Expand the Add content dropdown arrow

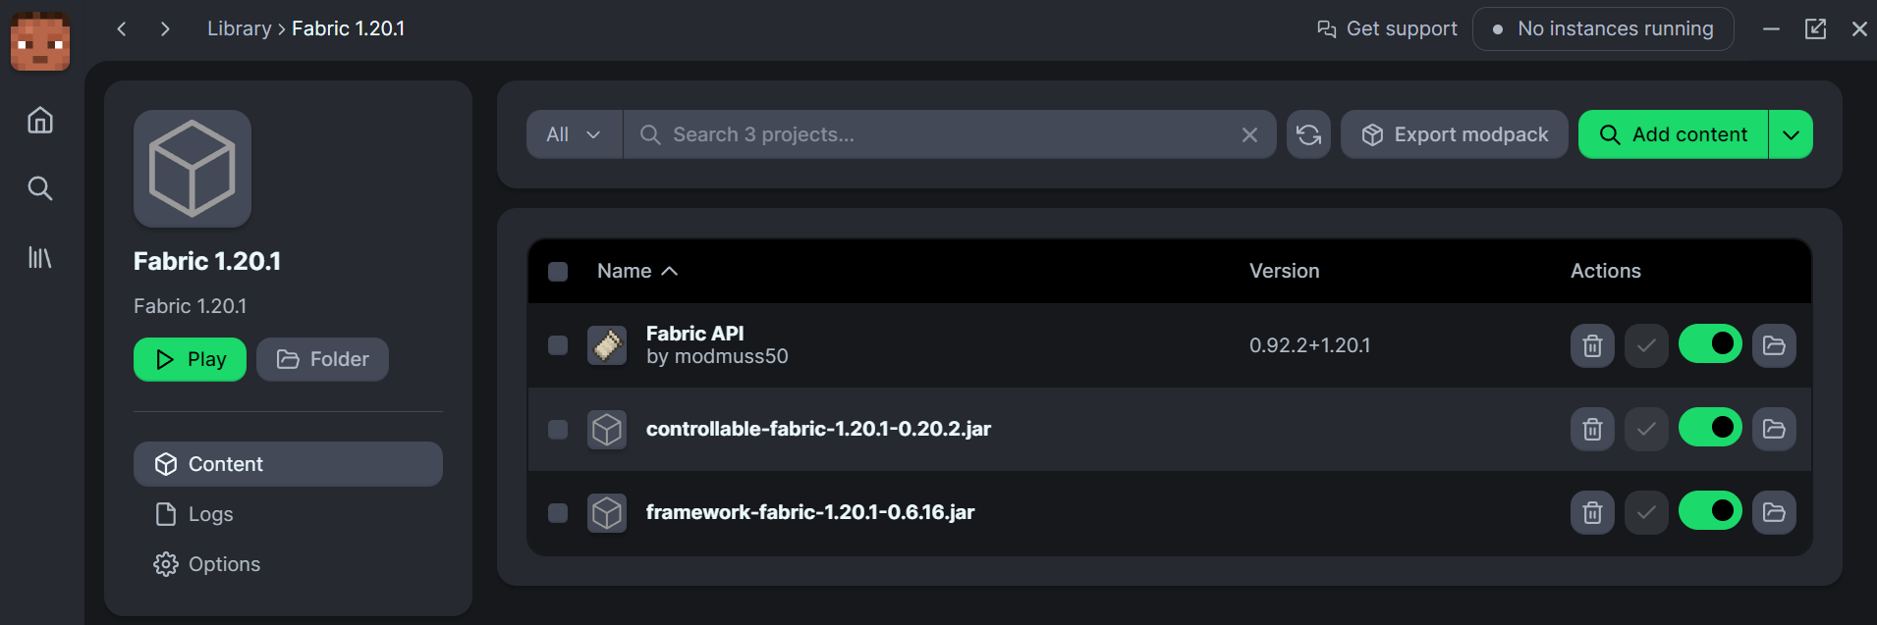(x=1791, y=134)
